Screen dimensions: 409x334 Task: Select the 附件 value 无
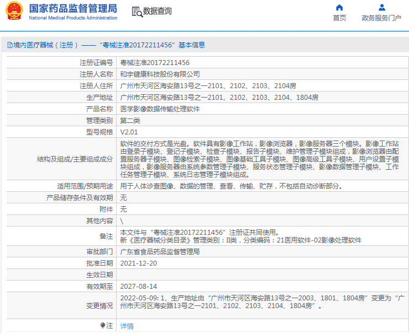point(123,209)
